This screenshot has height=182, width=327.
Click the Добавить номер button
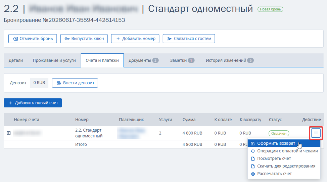coord(135,39)
